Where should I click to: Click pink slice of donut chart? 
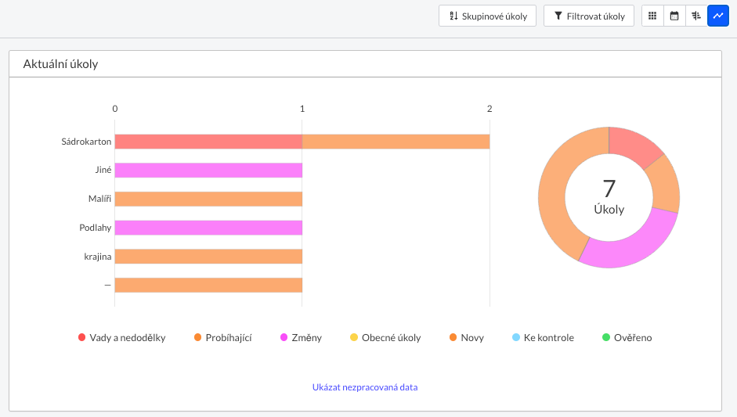pos(632,244)
